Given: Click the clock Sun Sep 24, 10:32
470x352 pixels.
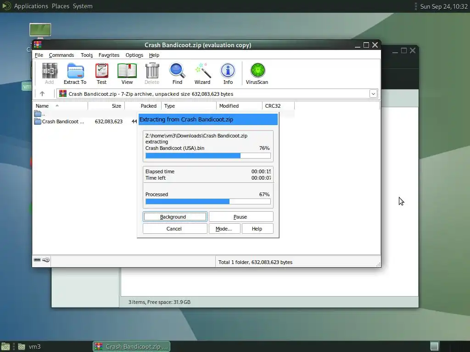Looking at the screenshot, I should (444, 6).
